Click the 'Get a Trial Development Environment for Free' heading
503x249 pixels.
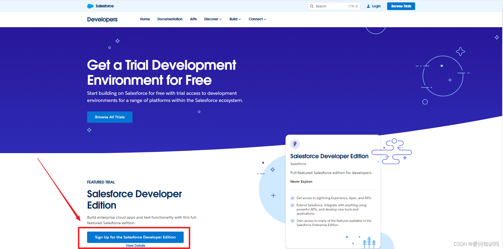162,72
